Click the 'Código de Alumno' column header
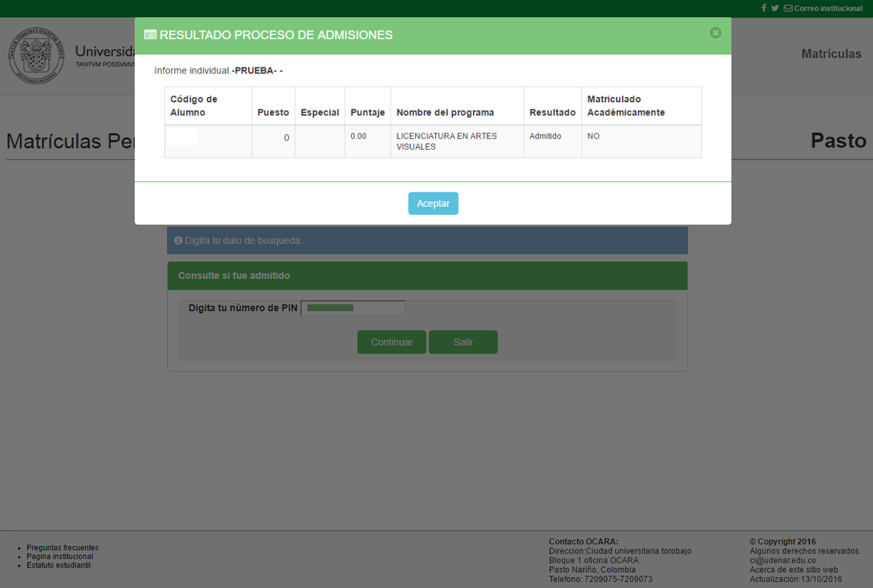 coord(208,106)
